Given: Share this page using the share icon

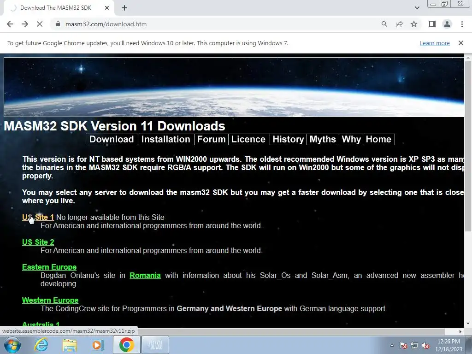Looking at the screenshot, I should click(399, 24).
